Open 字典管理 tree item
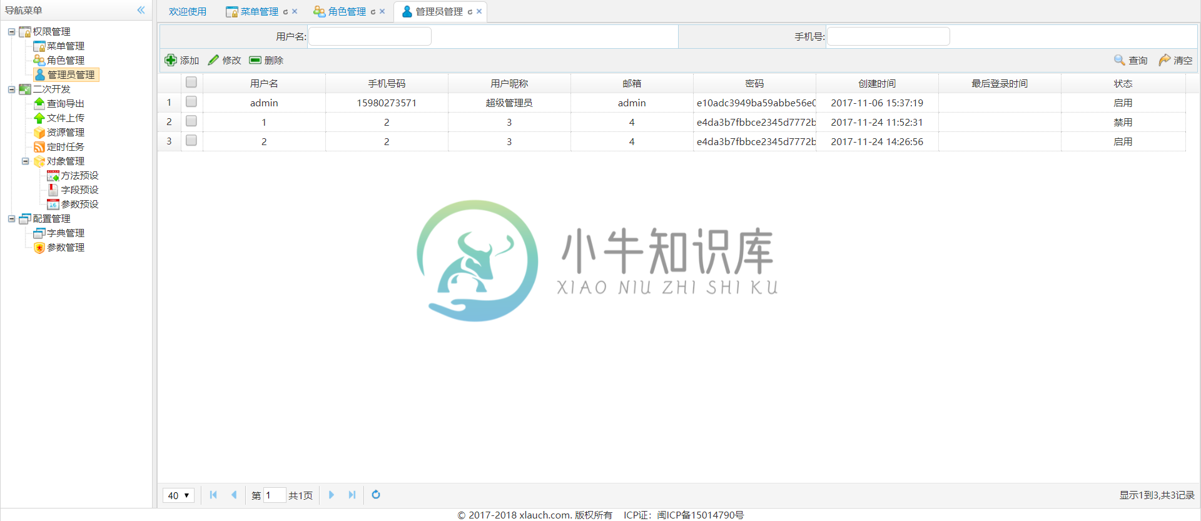 click(x=65, y=233)
